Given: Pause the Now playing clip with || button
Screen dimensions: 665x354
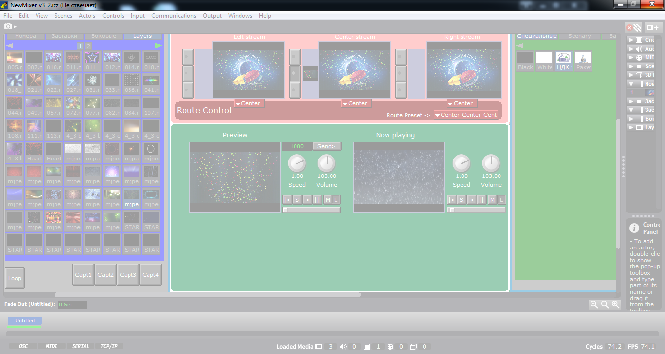Looking at the screenshot, I should tap(481, 200).
